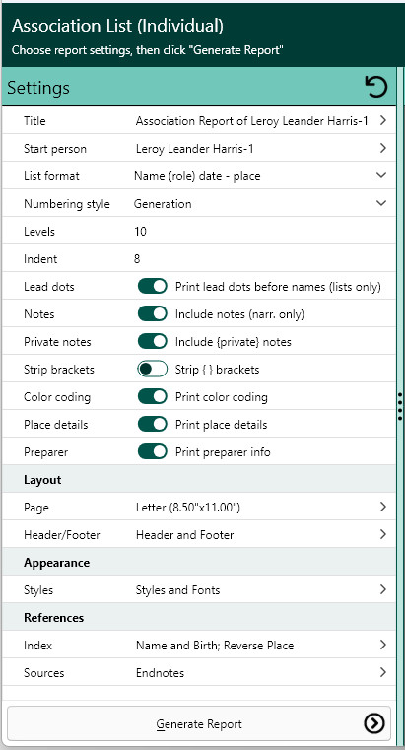Click the 'Title' row label
Viewport: 405px width, 750px height.
[x=34, y=121]
